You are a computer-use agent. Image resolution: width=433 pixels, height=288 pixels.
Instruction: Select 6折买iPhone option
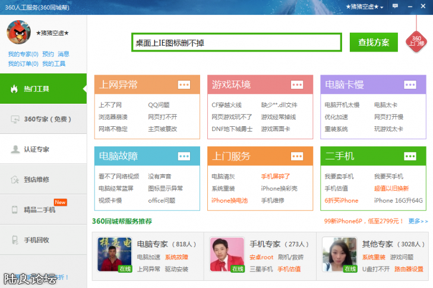click(342, 201)
